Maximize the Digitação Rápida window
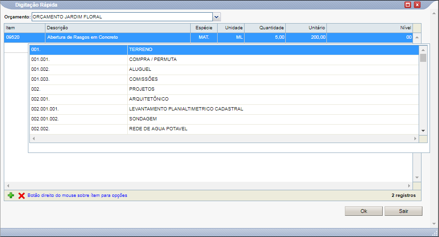This screenshot has height=237, width=439. [x=408, y=5]
